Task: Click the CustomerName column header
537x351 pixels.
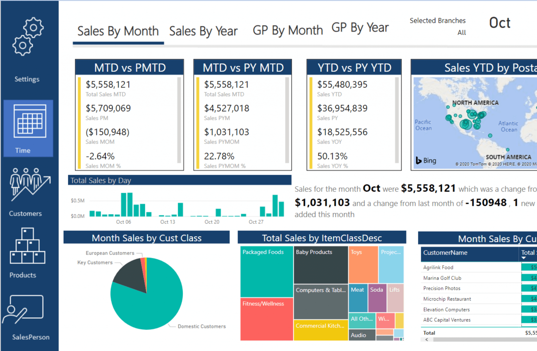Action: [x=445, y=253]
